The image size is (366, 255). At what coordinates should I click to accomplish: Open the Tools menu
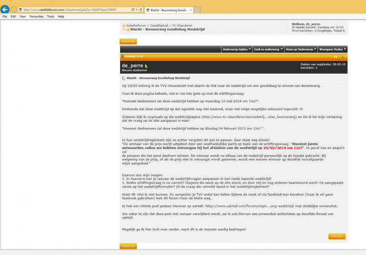click(x=50, y=16)
